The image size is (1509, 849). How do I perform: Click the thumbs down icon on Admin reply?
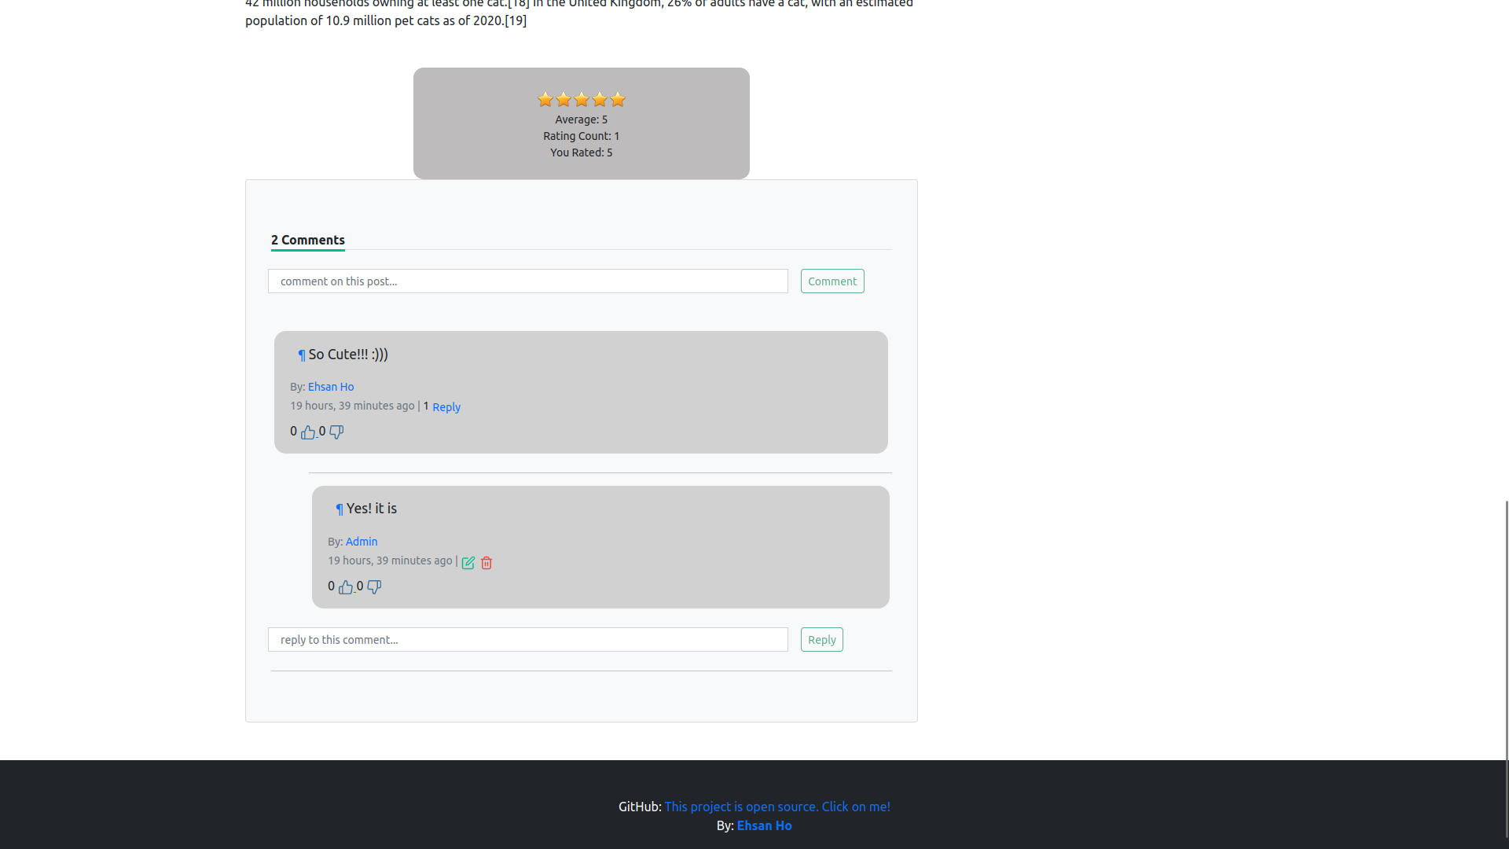point(373,586)
